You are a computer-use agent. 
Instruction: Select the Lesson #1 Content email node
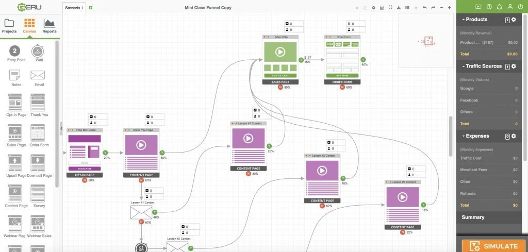click(141, 212)
